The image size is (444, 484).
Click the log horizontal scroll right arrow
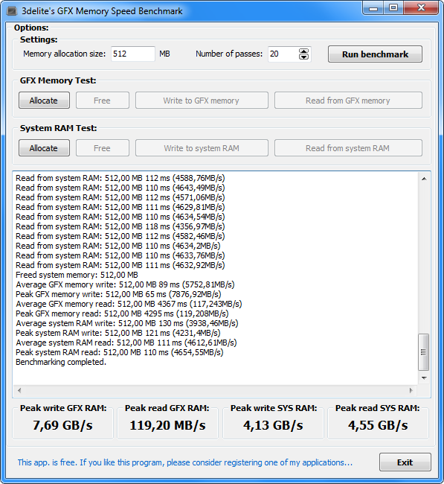click(411, 390)
